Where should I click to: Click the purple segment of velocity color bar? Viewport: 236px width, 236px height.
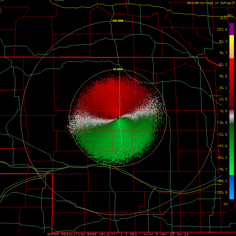pyautogui.click(x=232, y=29)
